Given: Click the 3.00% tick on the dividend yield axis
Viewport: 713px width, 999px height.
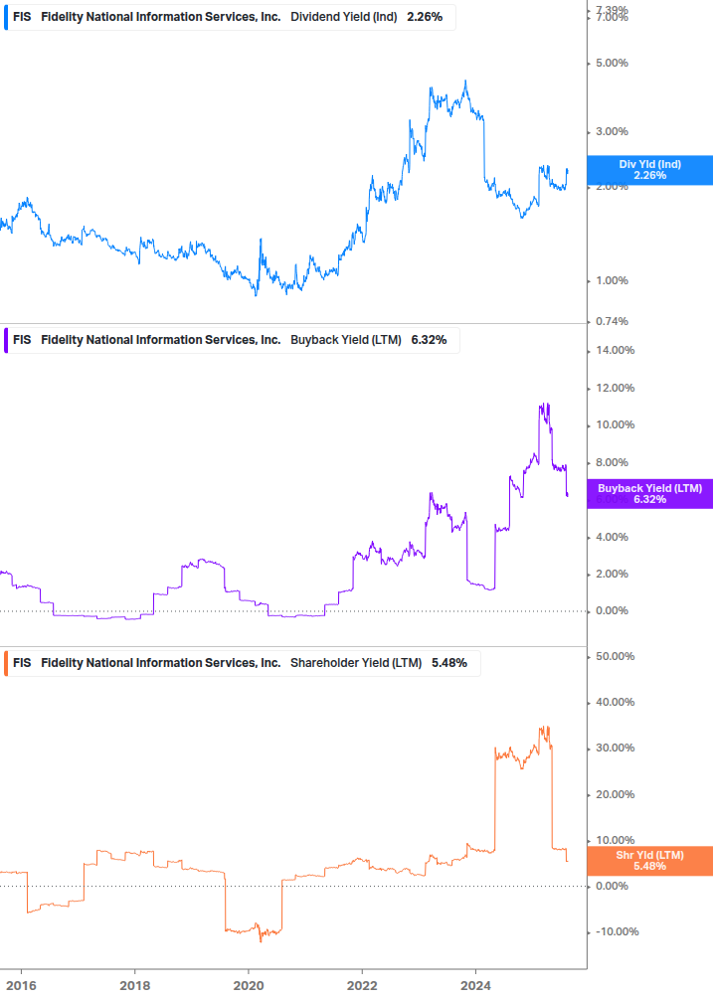Looking at the screenshot, I should coord(612,132).
